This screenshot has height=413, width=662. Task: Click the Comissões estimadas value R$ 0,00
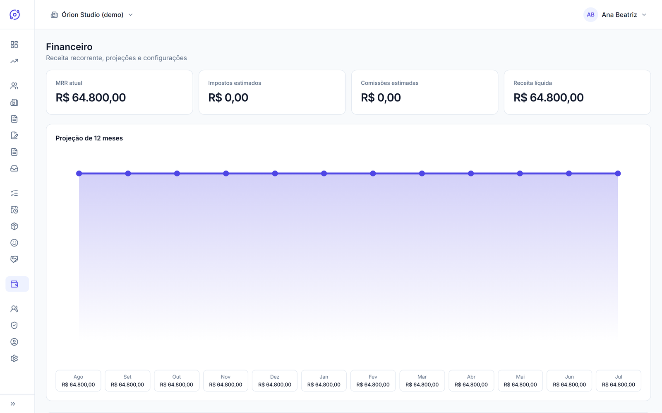coord(381,97)
